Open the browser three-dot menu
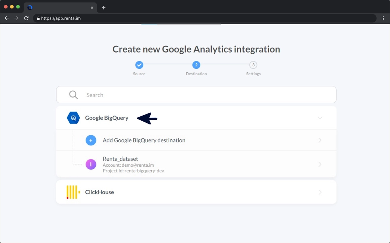Screen dimensions: 390x243 click(x=383, y=18)
